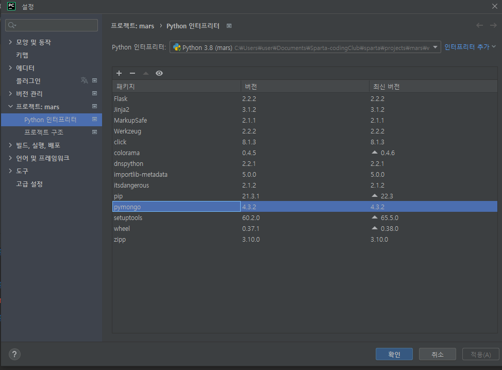The width and height of the screenshot is (502, 370).
Task: Click the 버전 column header
Action: [305, 87]
